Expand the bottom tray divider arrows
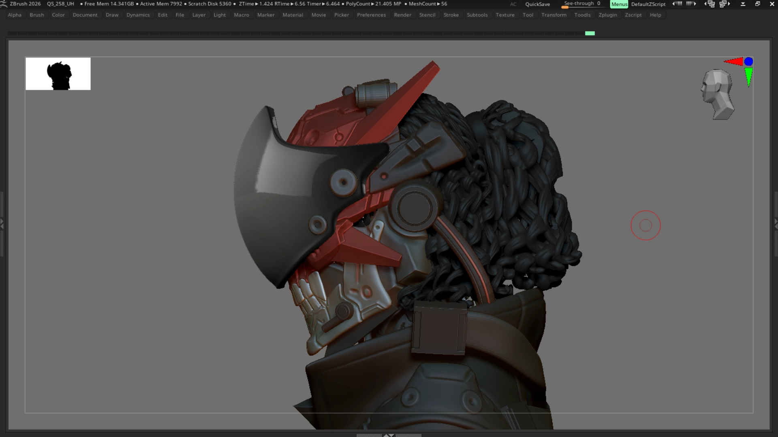The width and height of the screenshot is (778, 437). tap(389, 435)
